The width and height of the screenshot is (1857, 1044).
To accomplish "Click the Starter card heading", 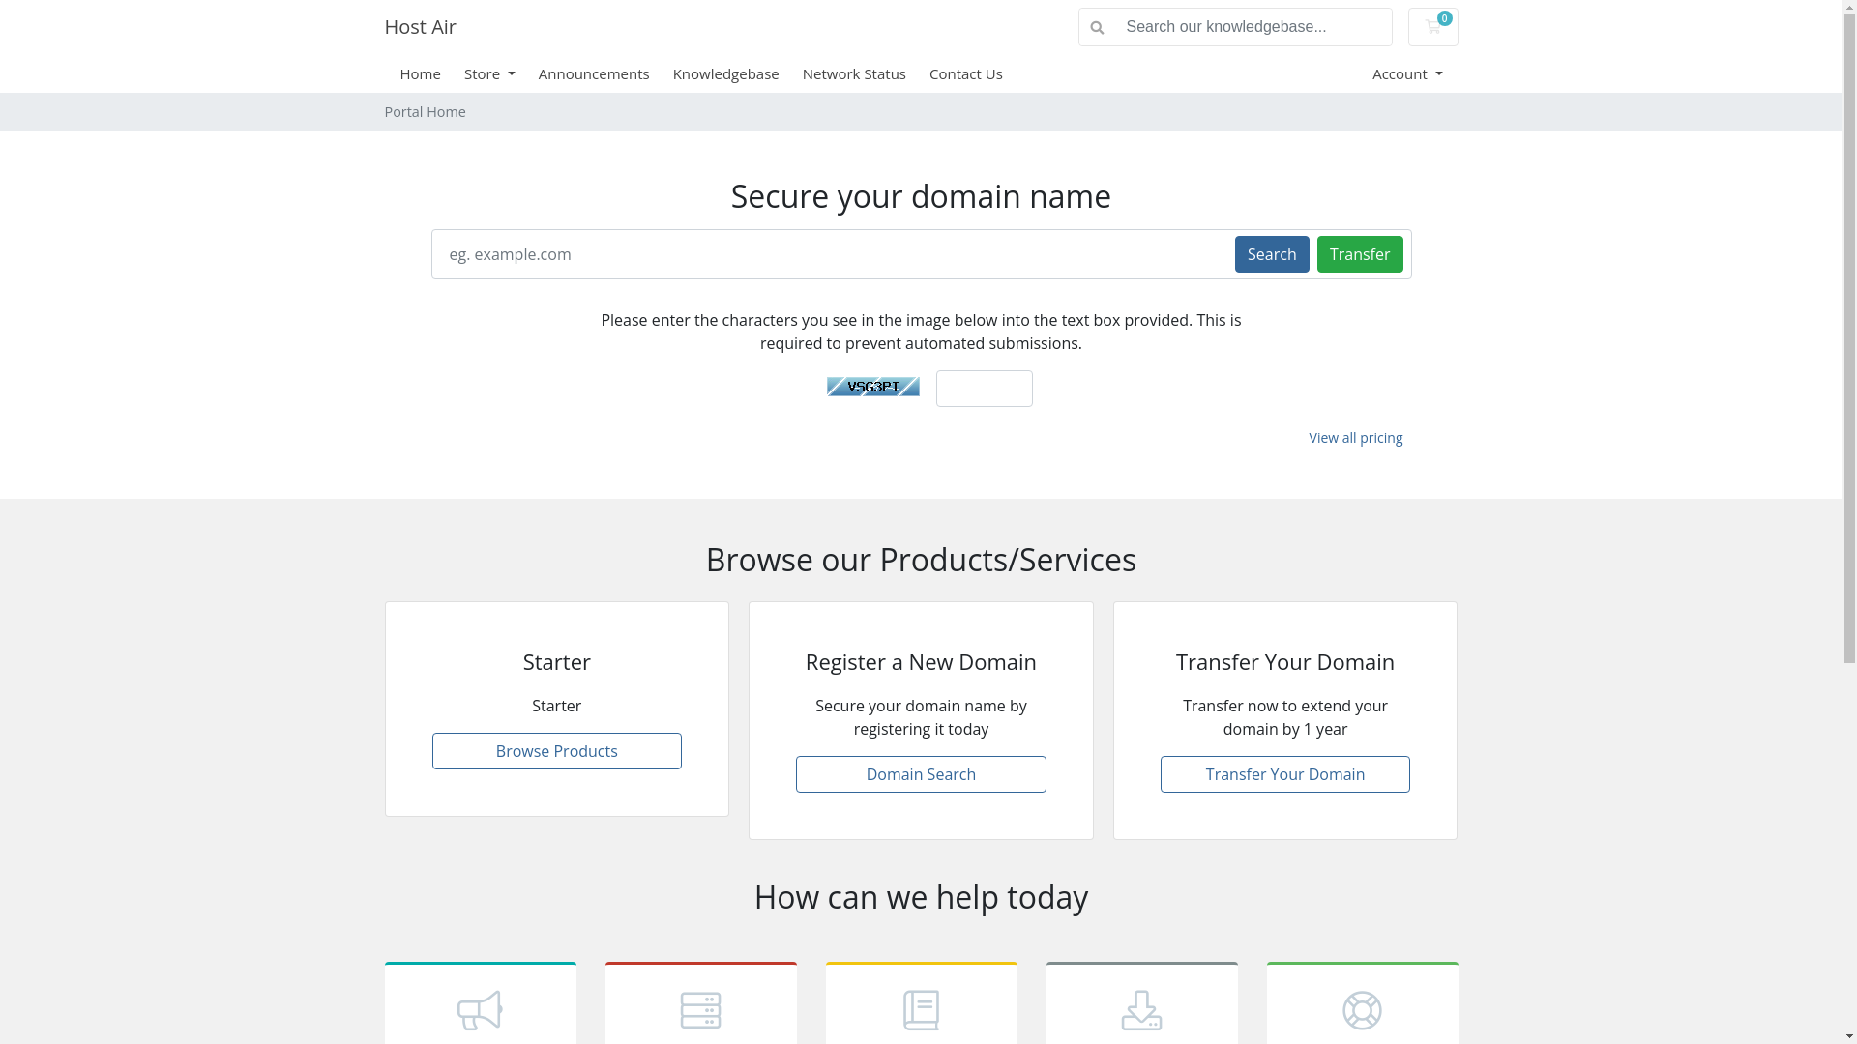I will (556, 662).
